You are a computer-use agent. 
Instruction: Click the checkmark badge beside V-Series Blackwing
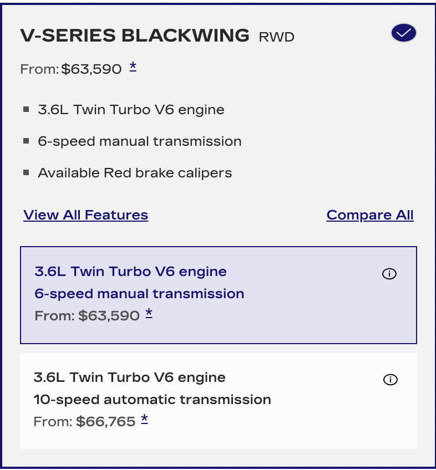[x=403, y=33]
